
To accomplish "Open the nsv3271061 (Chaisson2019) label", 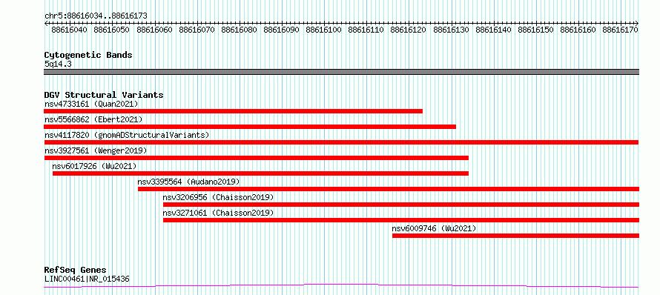I will click(x=218, y=213).
